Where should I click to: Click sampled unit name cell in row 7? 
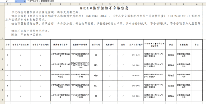tap(60, 96)
